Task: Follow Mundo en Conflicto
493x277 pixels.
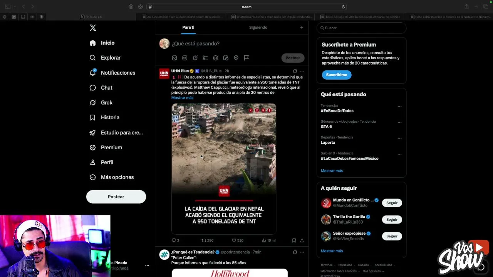Action: coord(392,203)
